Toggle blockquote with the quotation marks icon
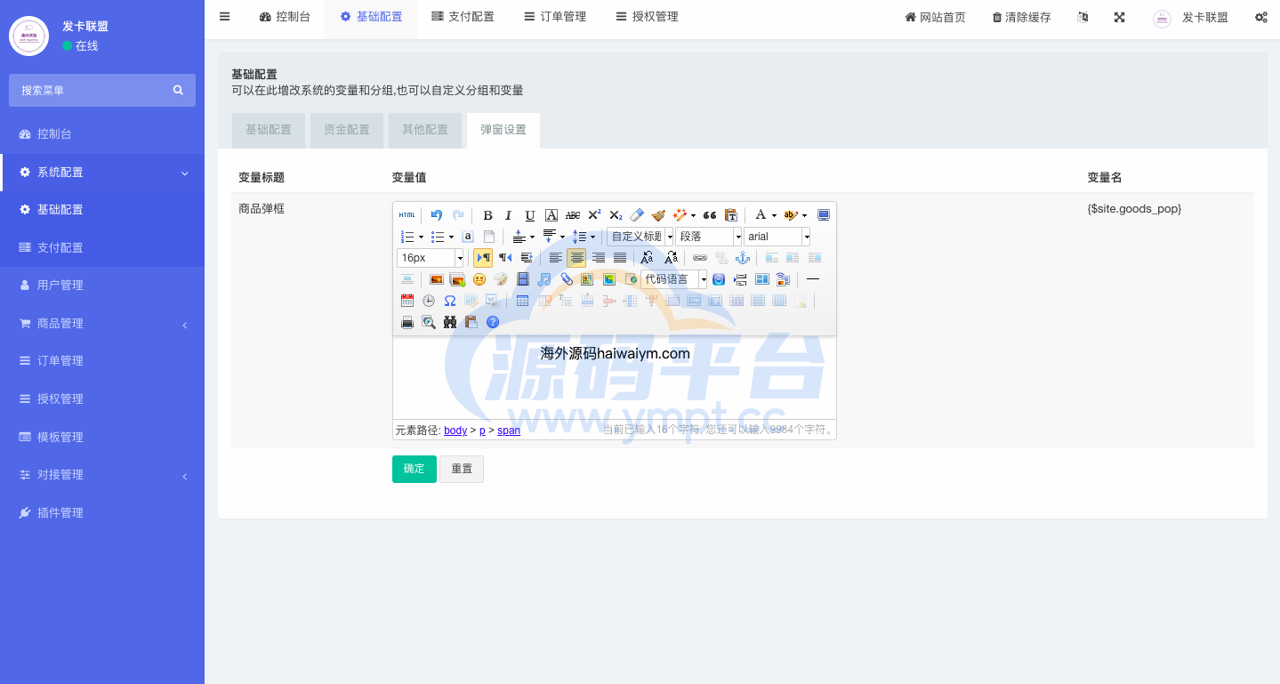The image size is (1280, 684). click(x=710, y=215)
